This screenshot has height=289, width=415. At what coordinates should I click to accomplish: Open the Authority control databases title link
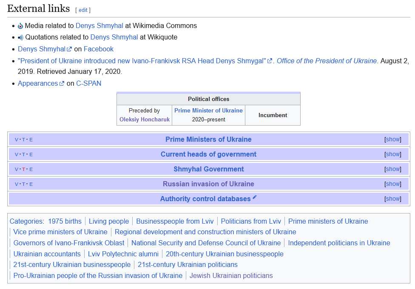point(205,199)
